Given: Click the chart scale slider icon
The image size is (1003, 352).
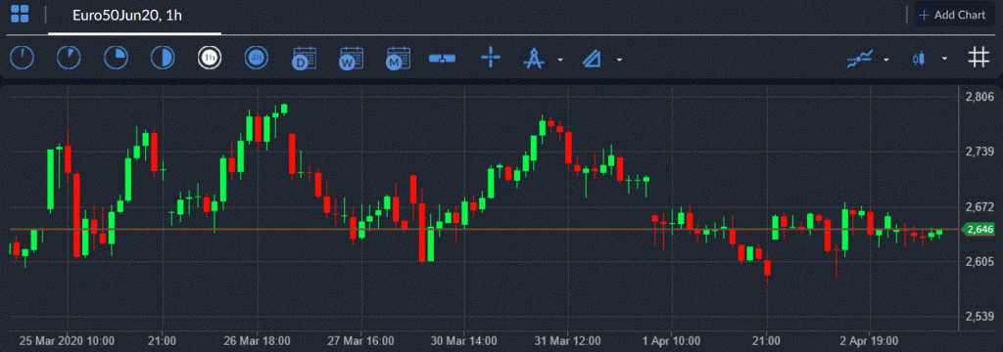Looking at the screenshot, I should [x=442, y=59].
